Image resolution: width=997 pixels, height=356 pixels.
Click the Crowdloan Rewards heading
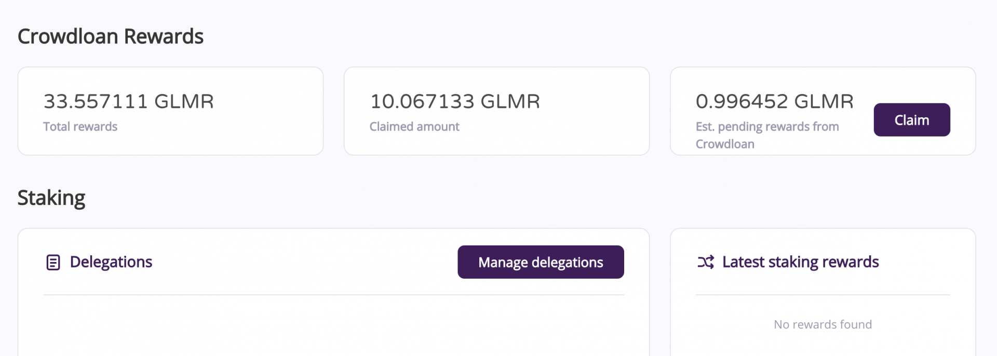tap(111, 36)
